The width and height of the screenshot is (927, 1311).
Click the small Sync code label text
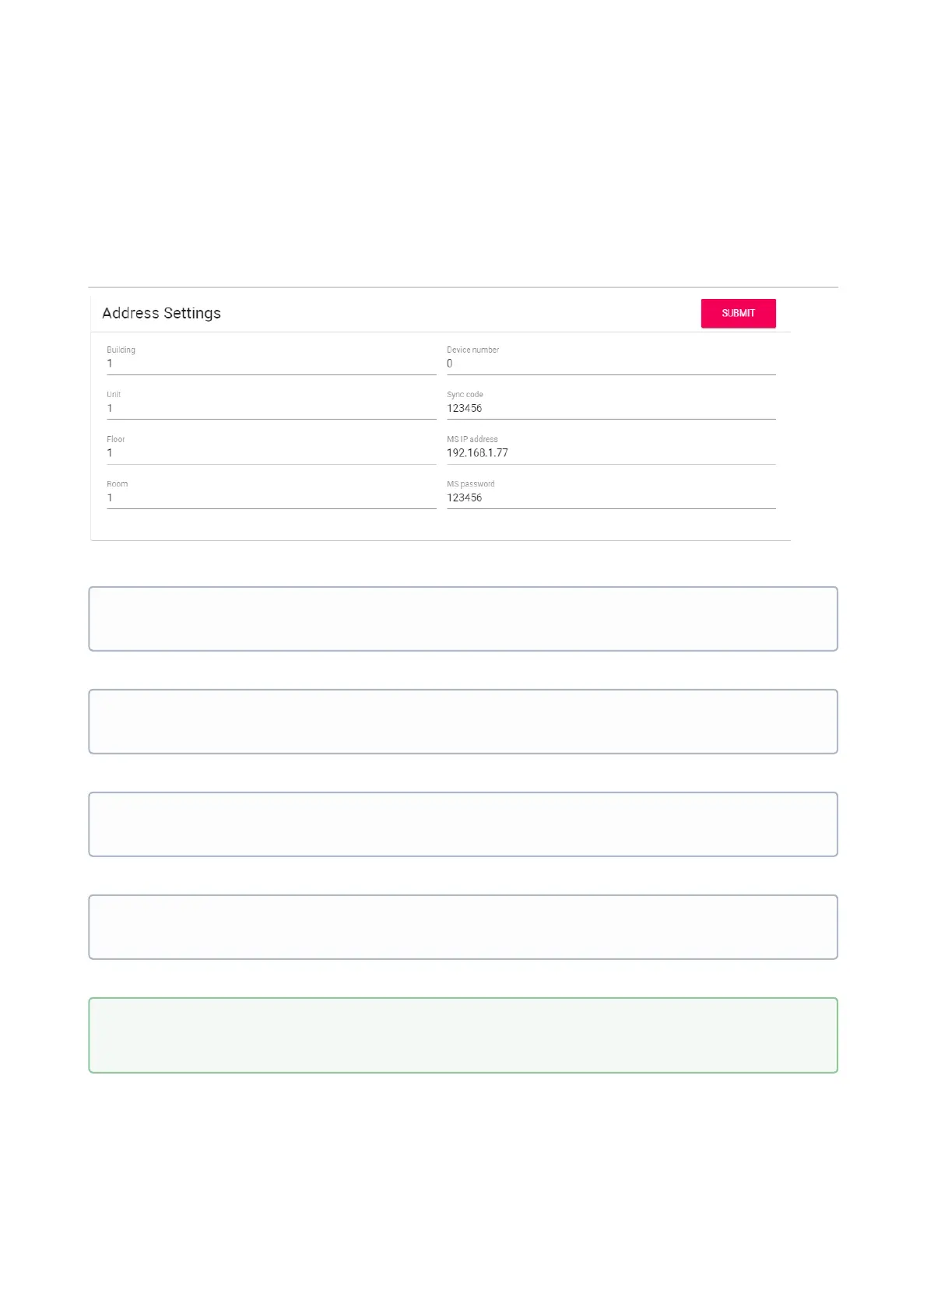pos(465,395)
